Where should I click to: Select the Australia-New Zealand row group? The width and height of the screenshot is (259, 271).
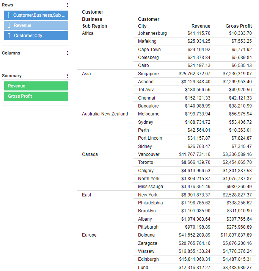pos(105,114)
